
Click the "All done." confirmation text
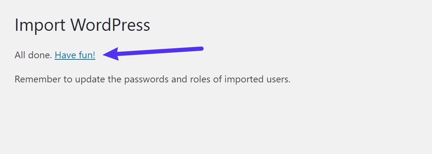pyautogui.click(x=33, y=55)
